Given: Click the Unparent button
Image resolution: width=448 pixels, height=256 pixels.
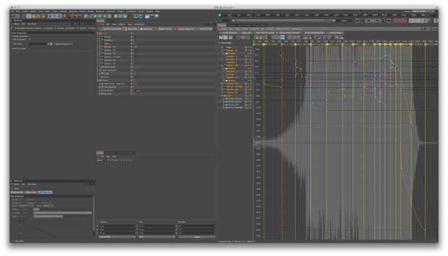Looking at the screenshot, I should tap(146, 29).
